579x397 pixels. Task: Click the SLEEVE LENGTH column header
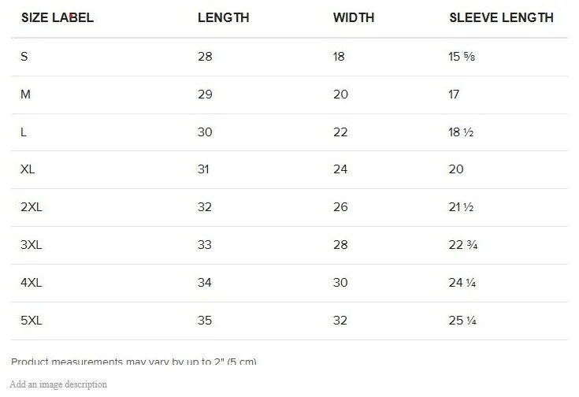click(501, 17)
